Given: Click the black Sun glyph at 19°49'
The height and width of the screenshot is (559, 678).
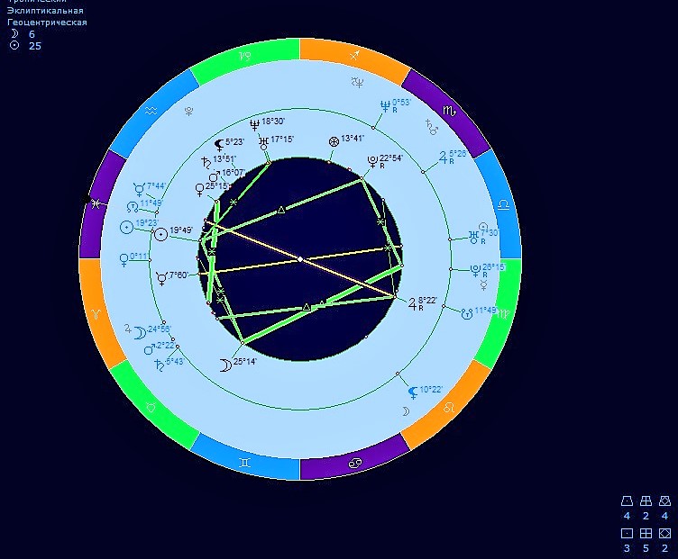Looking at the screenshot, I should (x=160, y=234).
